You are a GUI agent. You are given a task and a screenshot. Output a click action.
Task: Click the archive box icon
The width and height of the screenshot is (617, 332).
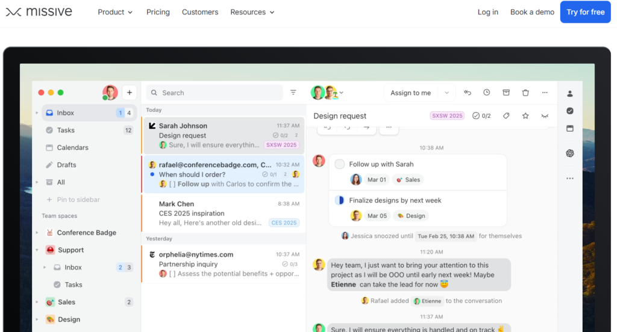pos(506,93)
